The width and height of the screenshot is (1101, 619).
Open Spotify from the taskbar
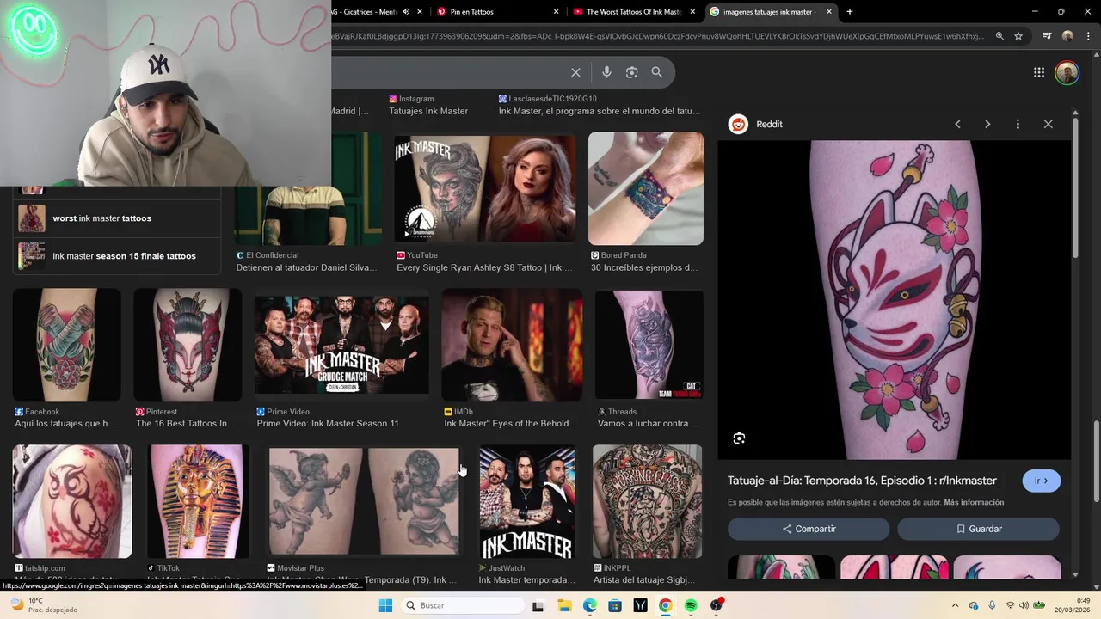[691, 605]
